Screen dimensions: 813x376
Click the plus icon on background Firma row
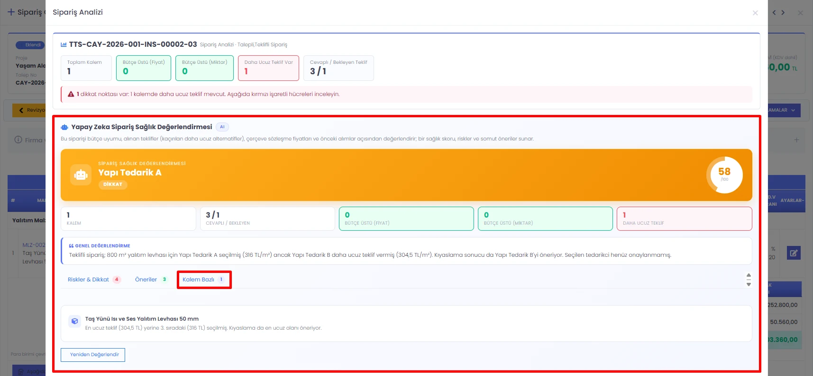point(796,140)
